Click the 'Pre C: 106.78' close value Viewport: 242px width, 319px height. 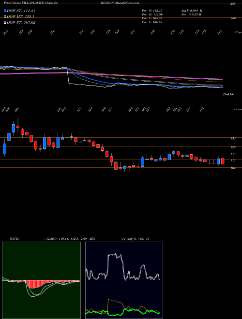coord(152,22)
